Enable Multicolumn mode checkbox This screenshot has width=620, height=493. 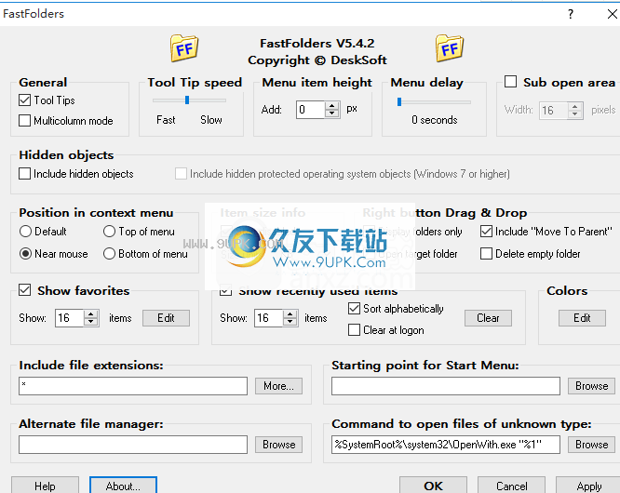coord(24,121)
